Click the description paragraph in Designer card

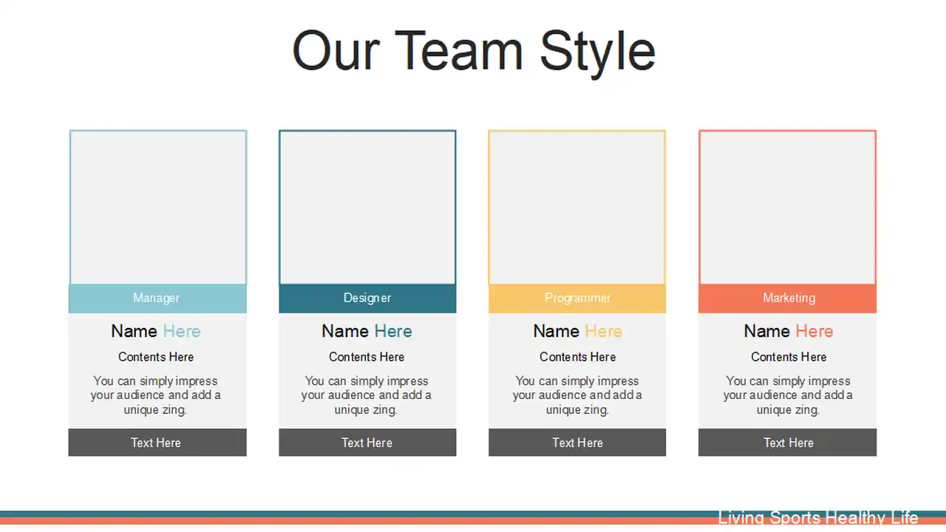[367, 395]
